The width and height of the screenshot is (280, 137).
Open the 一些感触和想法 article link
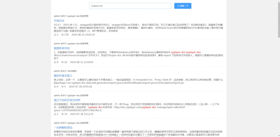point(63,127)
